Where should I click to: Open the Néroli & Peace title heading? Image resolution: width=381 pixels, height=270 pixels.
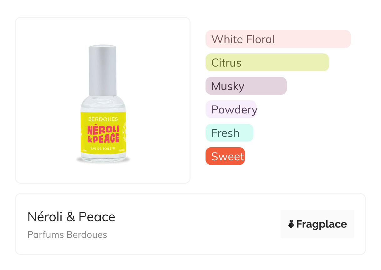[x=71, y=217]
